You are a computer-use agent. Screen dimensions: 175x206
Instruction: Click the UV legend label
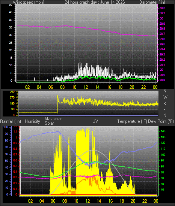tap(95, 121)
